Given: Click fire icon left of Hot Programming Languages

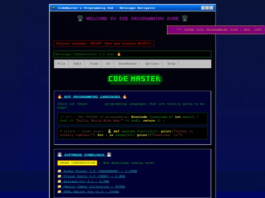Looking at the screenshot, I should point(59,96).
